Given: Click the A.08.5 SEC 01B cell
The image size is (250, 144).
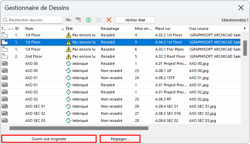Looking at the screenshot, I should coord(168,113).
